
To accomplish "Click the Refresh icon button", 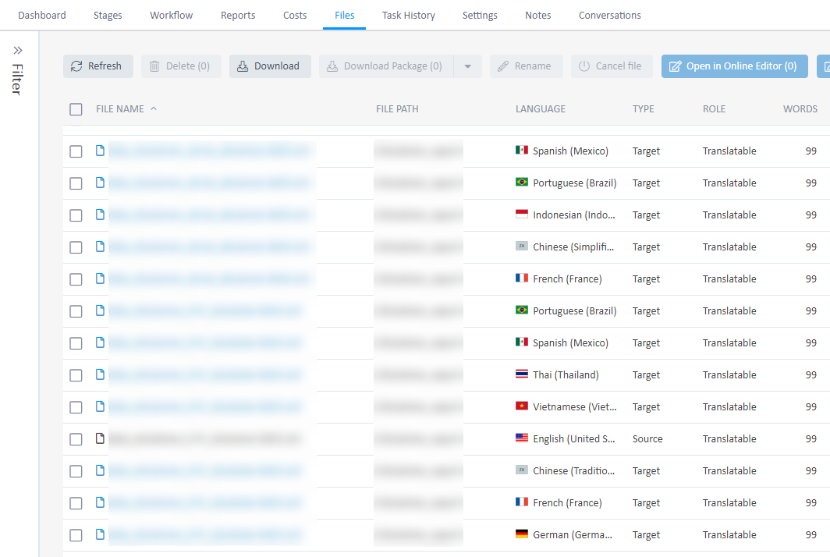I will tap(78, 66).
